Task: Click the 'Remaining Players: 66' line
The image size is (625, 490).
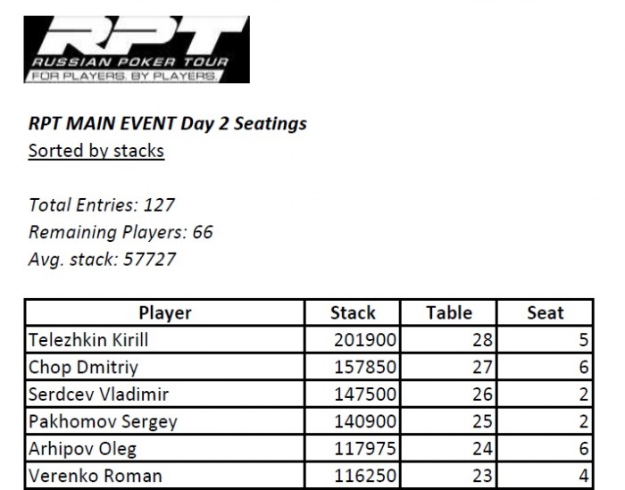Action: pyautogui.click(x=121, y=232)
